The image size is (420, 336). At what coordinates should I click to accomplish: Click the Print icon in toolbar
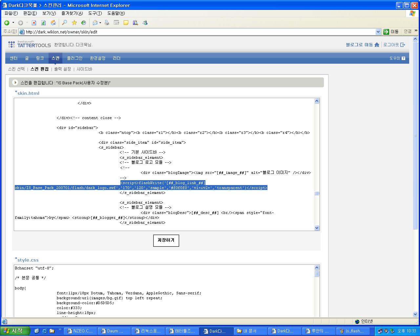point(107,23)
